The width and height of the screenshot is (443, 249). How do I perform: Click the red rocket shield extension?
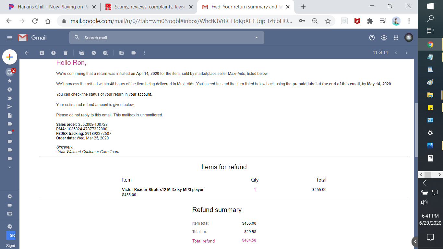357,21
